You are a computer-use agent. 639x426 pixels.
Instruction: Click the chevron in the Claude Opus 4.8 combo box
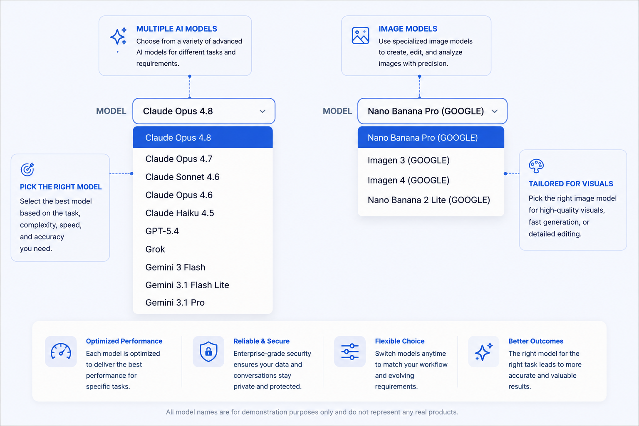click(x=263, y=111)
